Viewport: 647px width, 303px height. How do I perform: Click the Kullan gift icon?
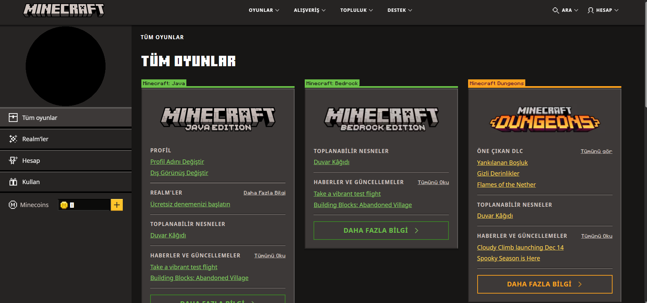point(13,182)
